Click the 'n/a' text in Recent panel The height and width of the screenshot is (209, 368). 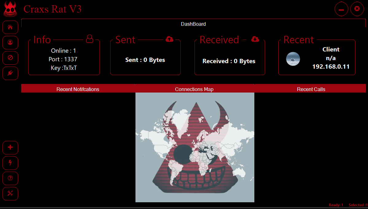pos(331,58)
